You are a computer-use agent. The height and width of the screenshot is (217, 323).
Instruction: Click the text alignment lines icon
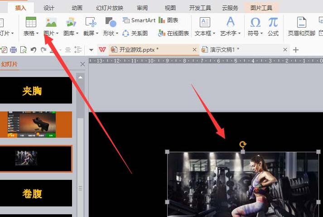pyautogui.click(x=68, y=50)
